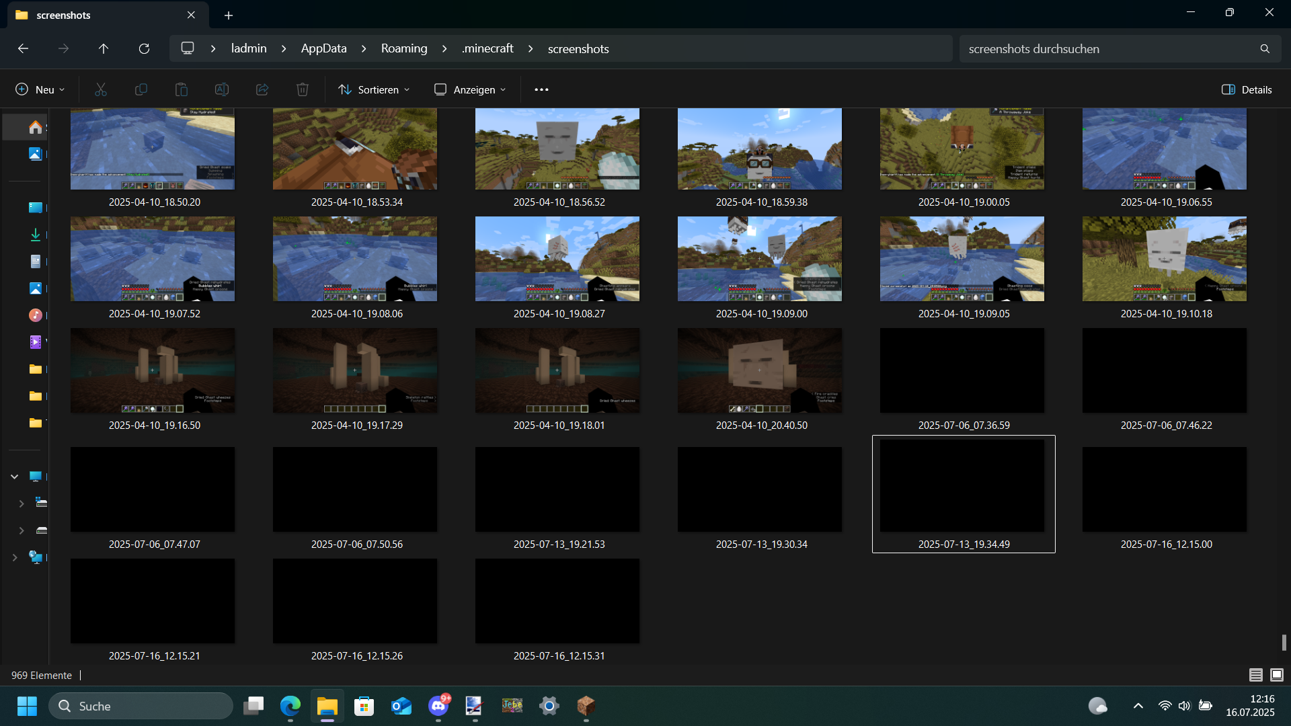1291x726 pixels.
Task: Open Home in the navigation sidebar
Action: point(36,127)
